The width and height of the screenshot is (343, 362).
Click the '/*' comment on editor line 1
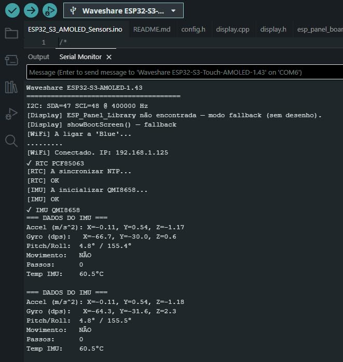coord(63,42)
